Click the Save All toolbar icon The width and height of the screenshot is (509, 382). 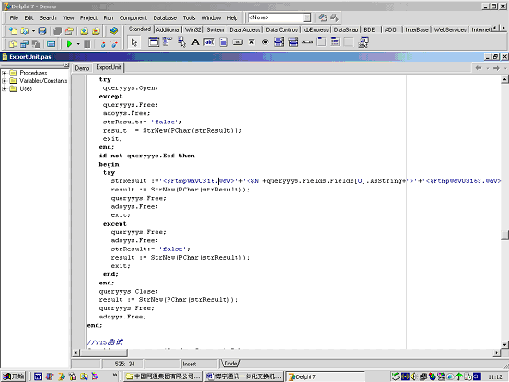tap(57, 30)
